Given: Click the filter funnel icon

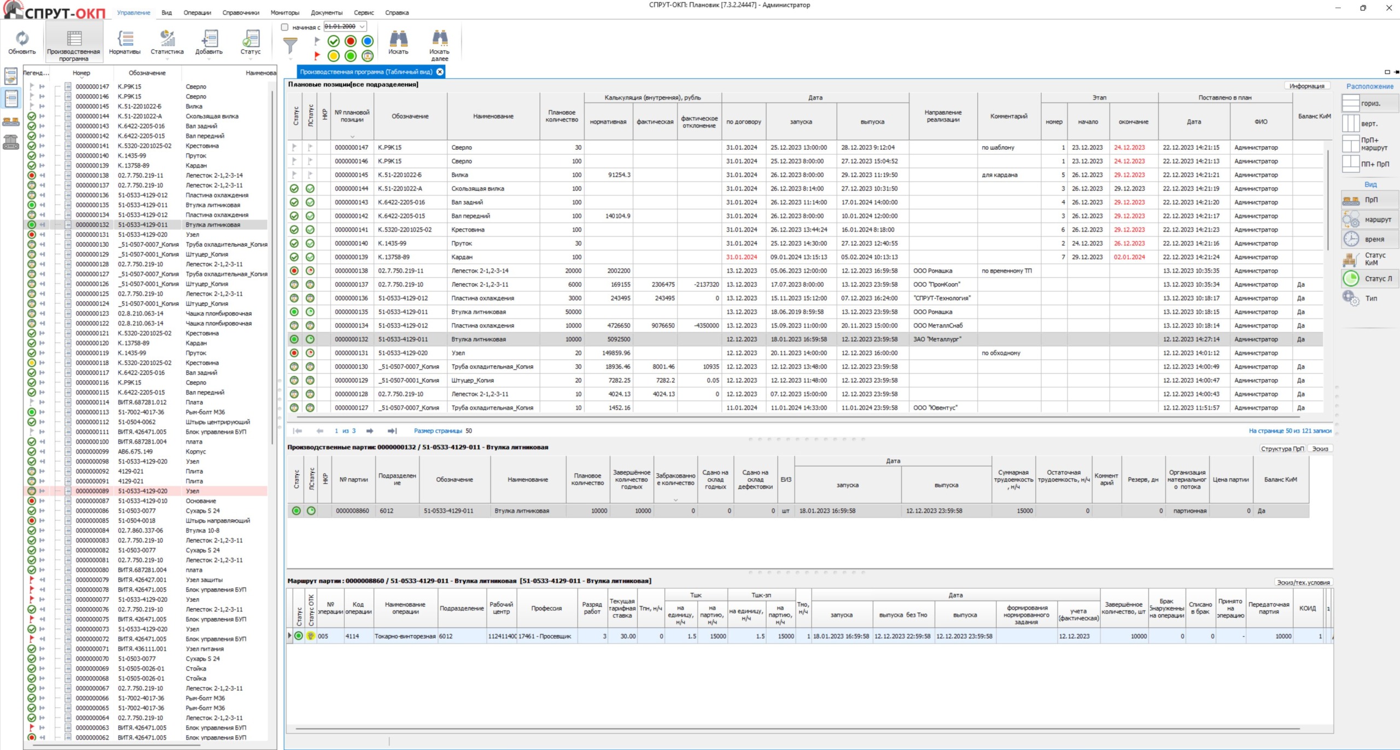Looking at the screenshot, I should pyautogui.click(x=290, y=46).
